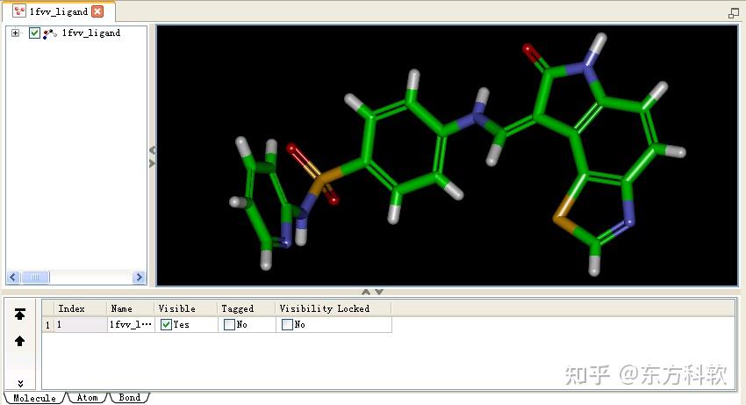The height and width of the screenshot is (405, 746).
Task: Lower the table panel with the down splitter arrow
Action: click(x=379, y=292)
